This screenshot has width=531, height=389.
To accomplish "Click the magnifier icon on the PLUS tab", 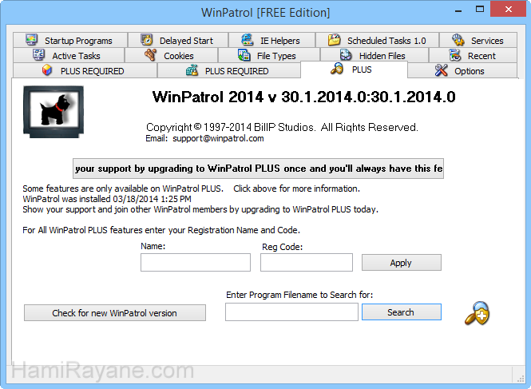I will tap(337, 69).
